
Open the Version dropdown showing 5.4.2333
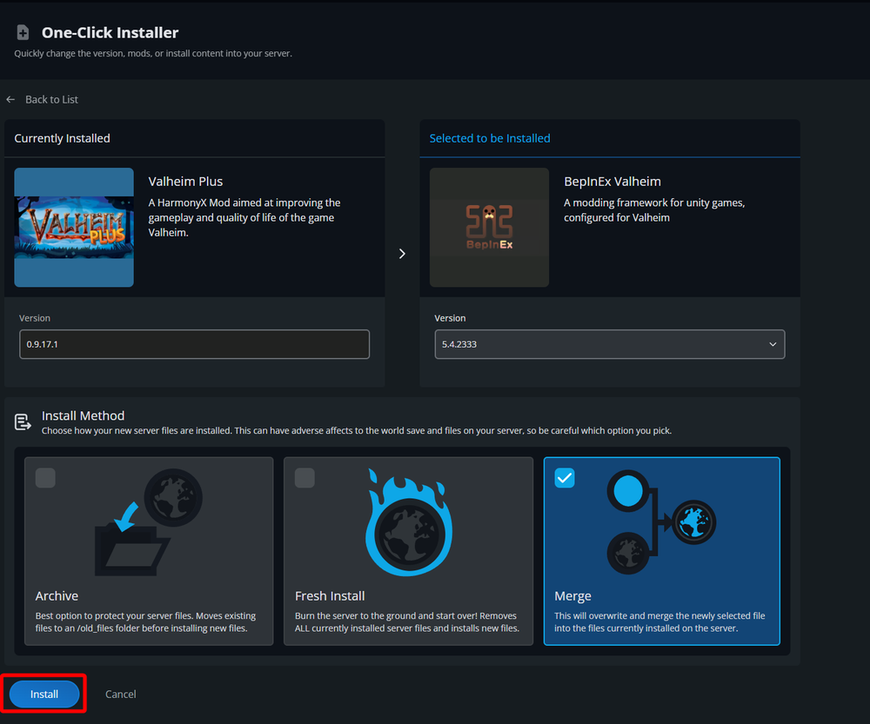pyautogui.click(x=610, y=344)
